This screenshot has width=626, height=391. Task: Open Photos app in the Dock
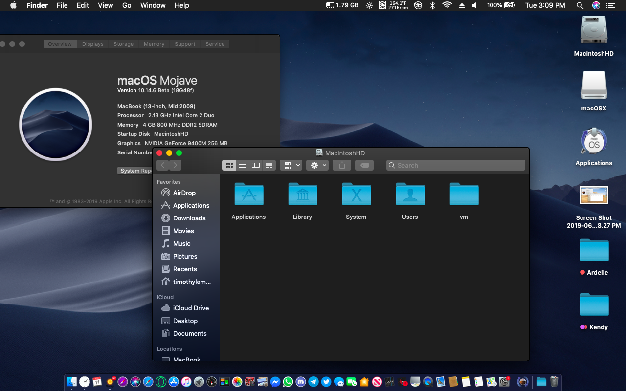(x=237, y=382)
